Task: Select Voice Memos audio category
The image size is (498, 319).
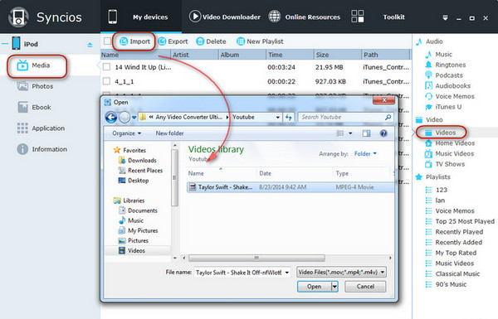Action: [x=449, y=96]
